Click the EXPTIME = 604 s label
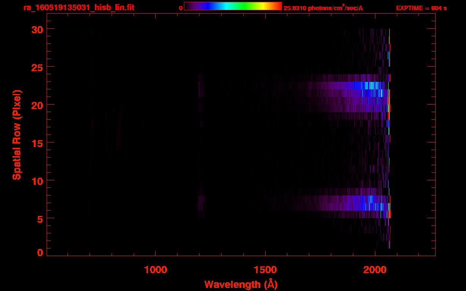Image resolution: width=466 pixels, height=291 pixels. pyautogui.click(x=421, y=8)
